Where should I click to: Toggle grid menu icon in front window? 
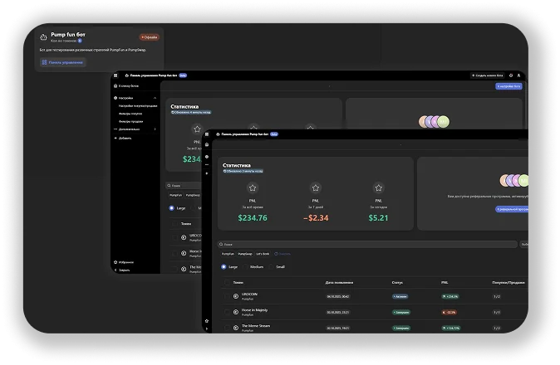click(207, 134)
